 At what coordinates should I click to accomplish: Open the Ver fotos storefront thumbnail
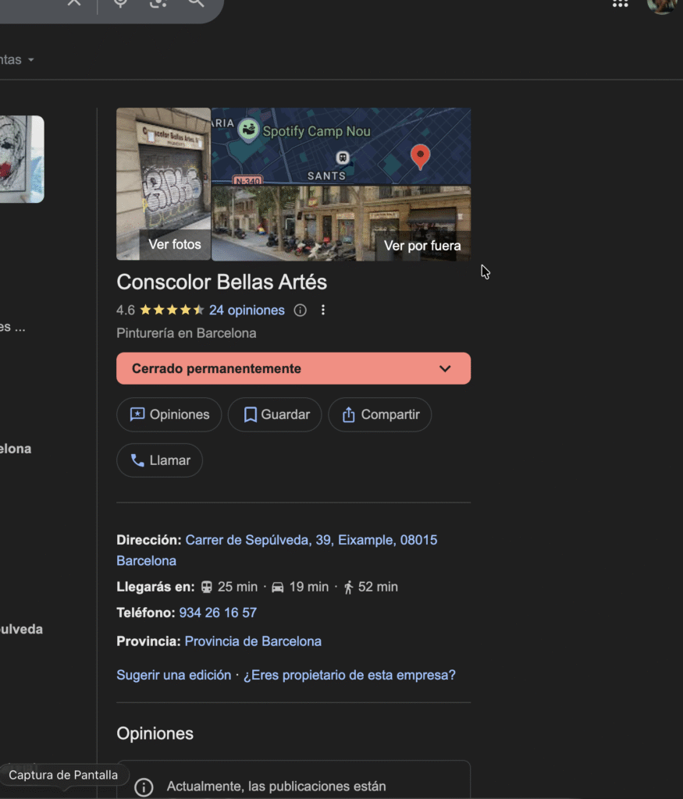(x=164, y=184)
